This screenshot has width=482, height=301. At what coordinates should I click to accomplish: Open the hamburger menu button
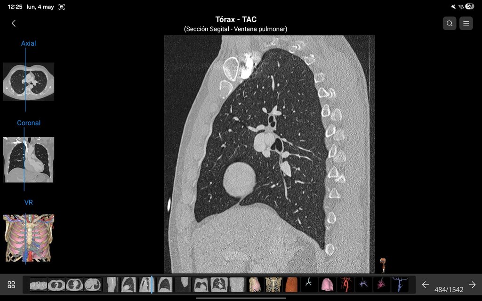(x=466, y=24)
